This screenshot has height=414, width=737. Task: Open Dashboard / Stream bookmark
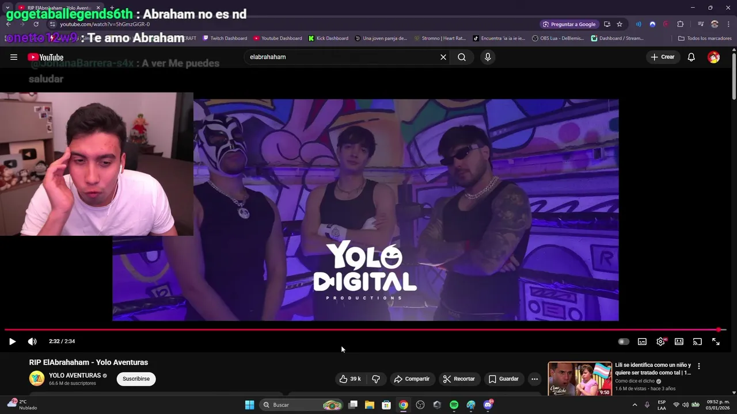click(617, 39)
